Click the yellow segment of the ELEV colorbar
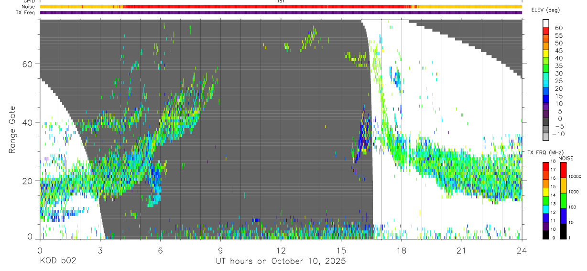 546,54
